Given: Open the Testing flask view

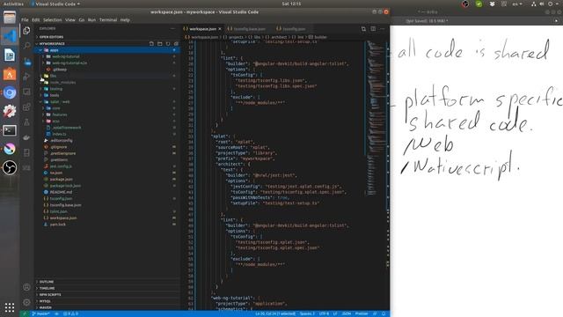Looking at the screenshot, I should tap(26, 122).
